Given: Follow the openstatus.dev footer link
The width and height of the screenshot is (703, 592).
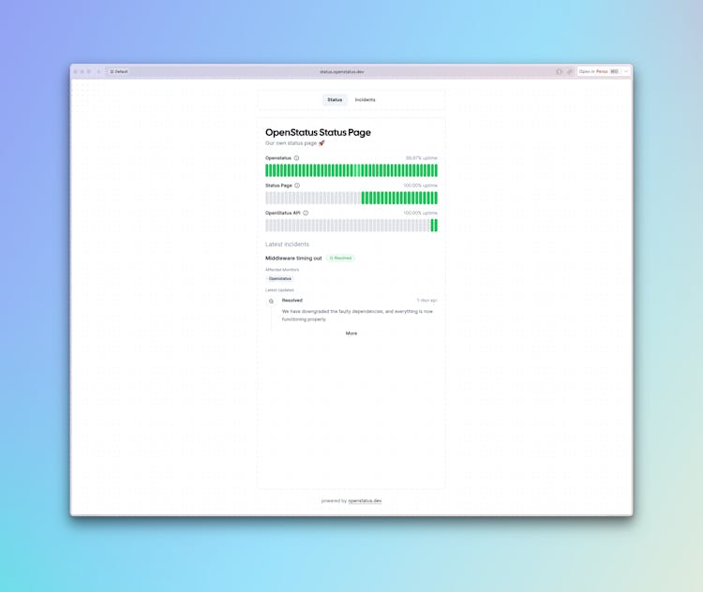Looking at the screenshot, I should click(365, 501).
